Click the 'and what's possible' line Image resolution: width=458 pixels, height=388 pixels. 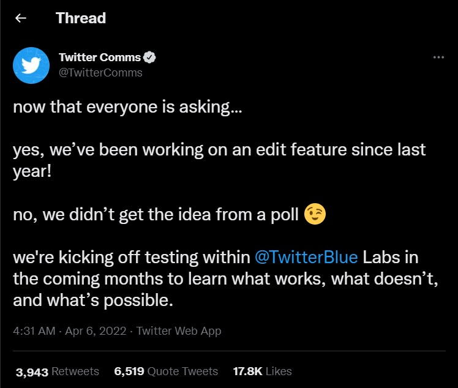pyautogui.click(x=93, y=300)
